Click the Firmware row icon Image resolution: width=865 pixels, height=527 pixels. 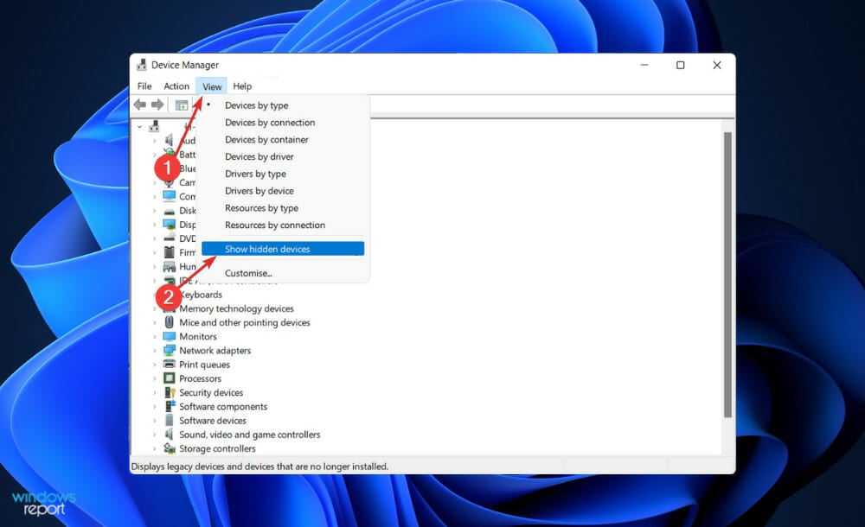pyautogui.click(x=170, y=252)
